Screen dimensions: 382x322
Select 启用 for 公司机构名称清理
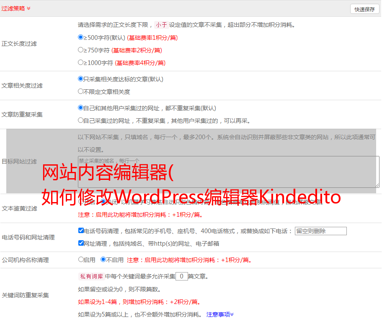81,260
